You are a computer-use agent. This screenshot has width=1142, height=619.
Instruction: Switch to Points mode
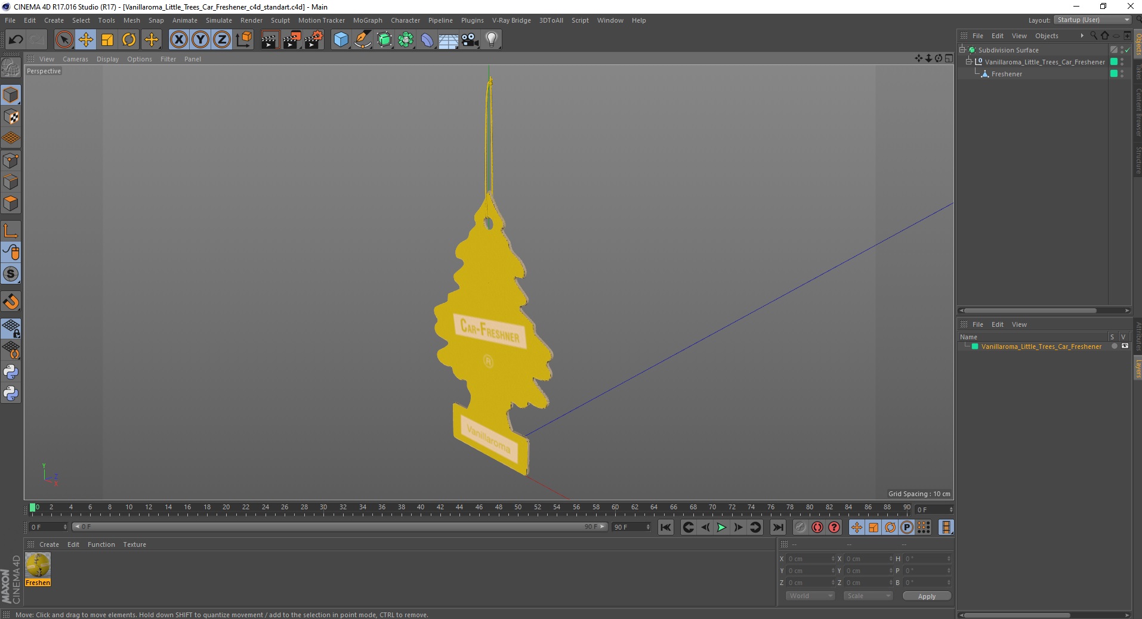click(x=11, y=160)
